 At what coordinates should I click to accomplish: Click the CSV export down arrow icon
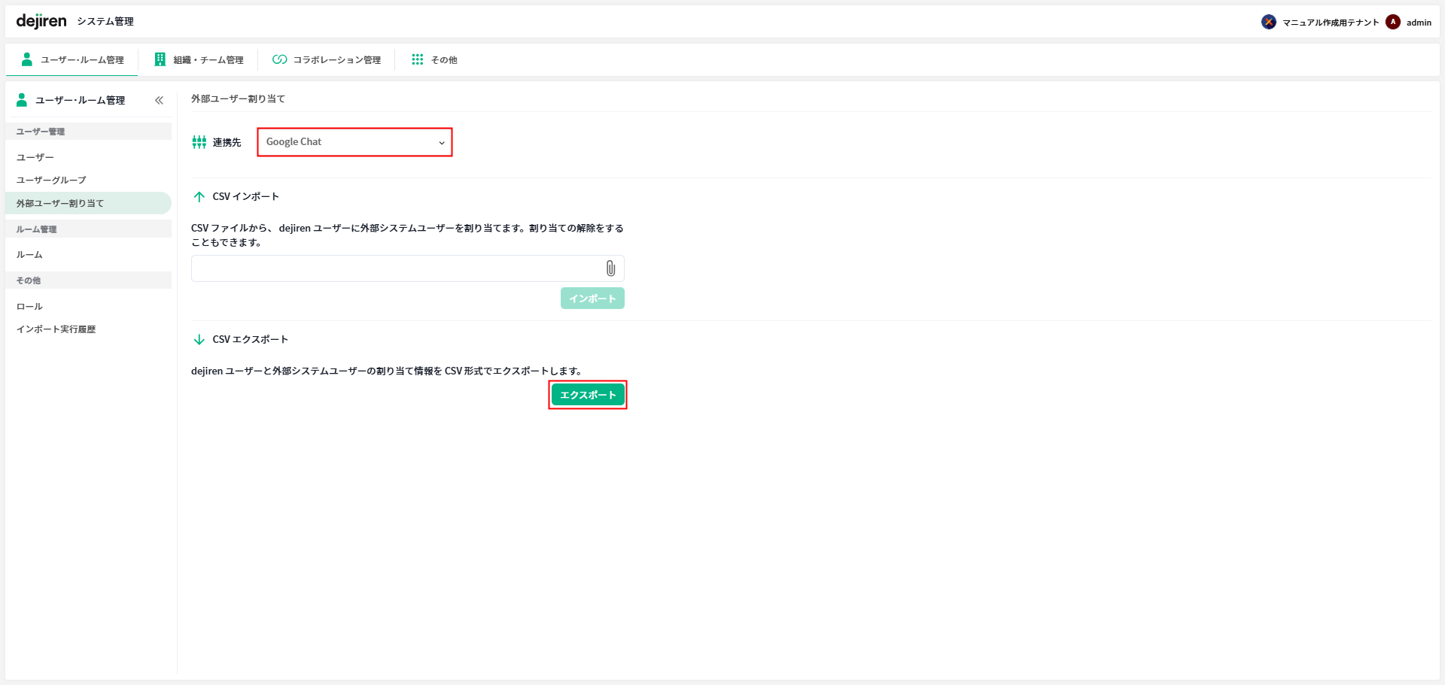199,340
